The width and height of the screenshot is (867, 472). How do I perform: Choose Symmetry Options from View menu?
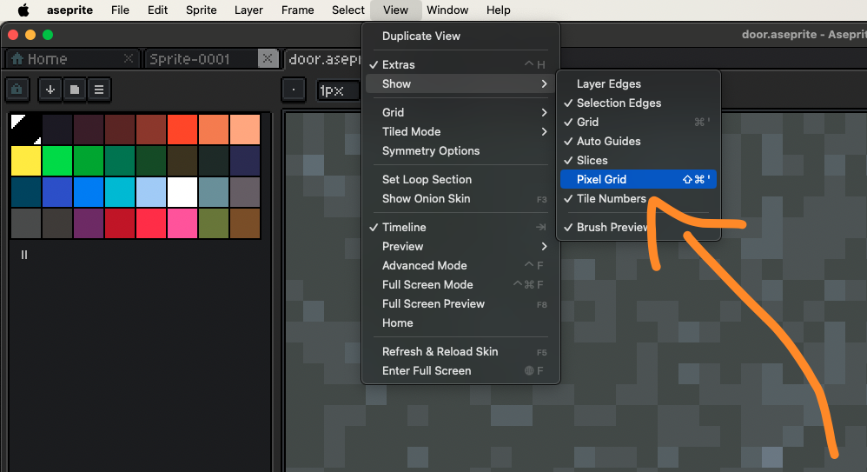[431, 150]
